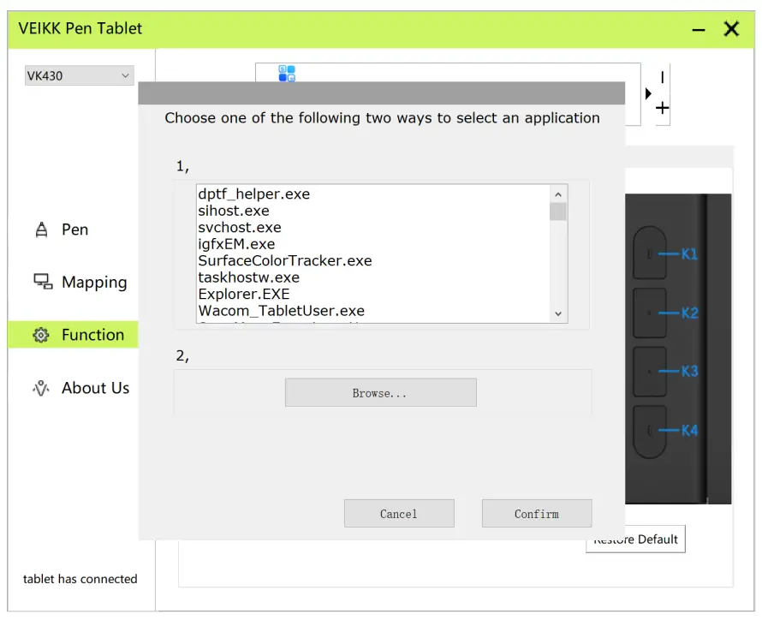Cancel the application selection dialog
The height and width of the screenshot is (620, 762).
tap(399, 514)
